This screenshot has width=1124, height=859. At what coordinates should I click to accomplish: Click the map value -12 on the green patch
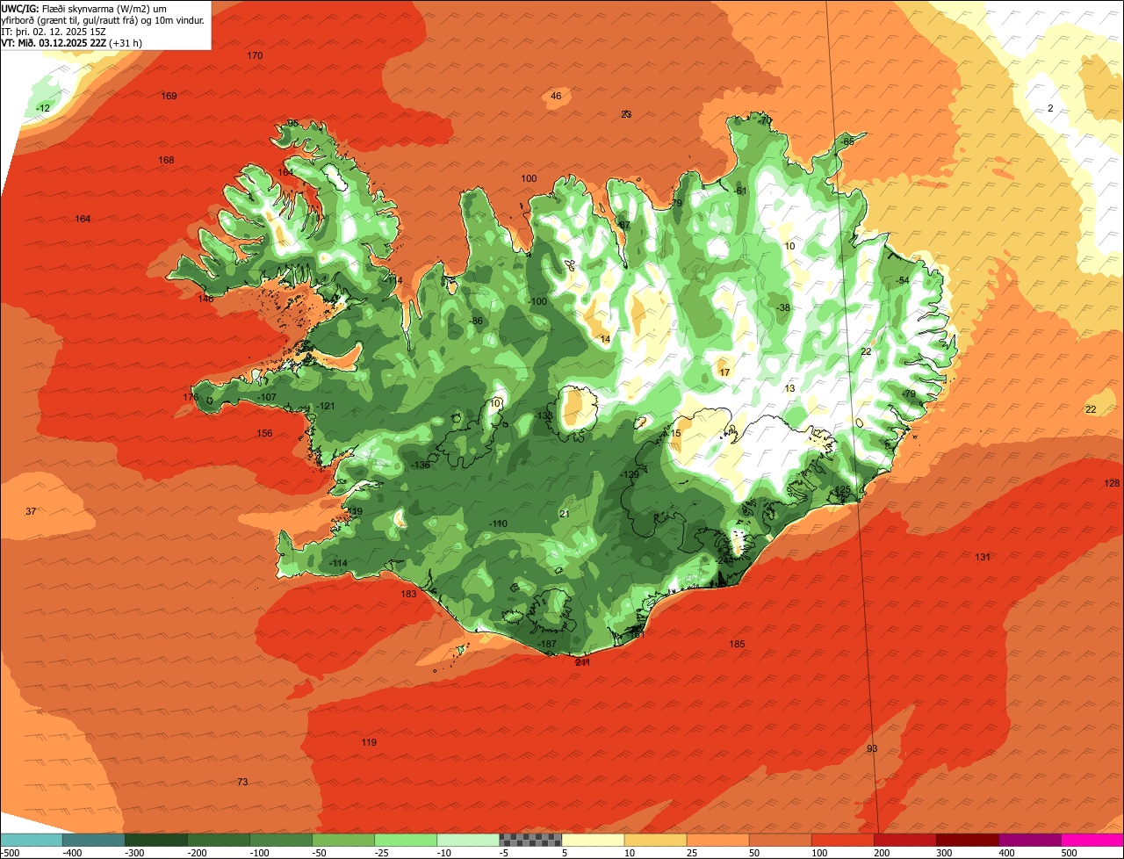click(x=43, y=108)
